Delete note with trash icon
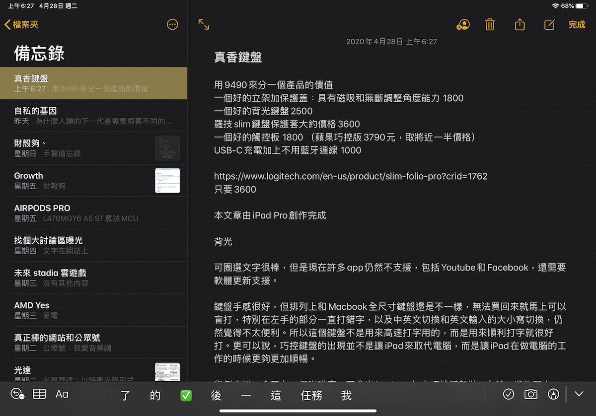 pyautogui.click(x=490, y=24)
